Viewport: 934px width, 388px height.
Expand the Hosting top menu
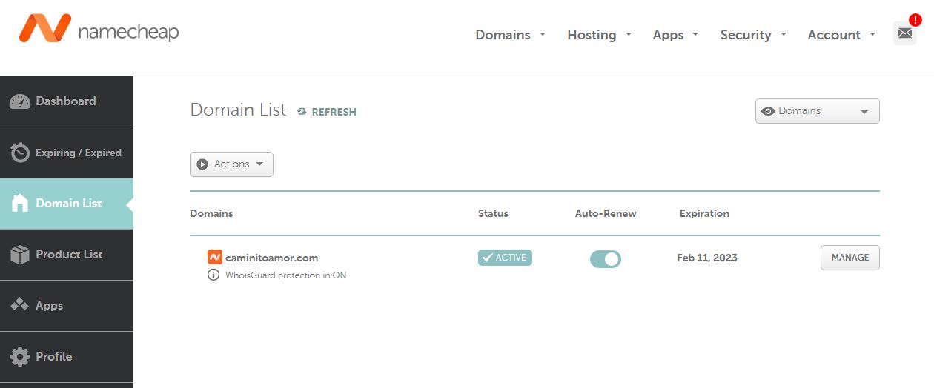(599, 35)
